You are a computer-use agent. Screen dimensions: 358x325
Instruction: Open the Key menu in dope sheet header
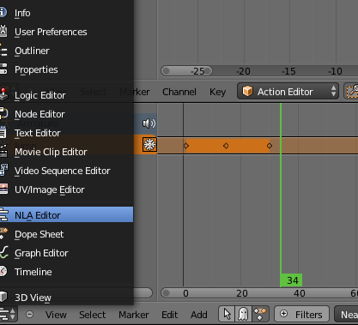pos(217,92)
